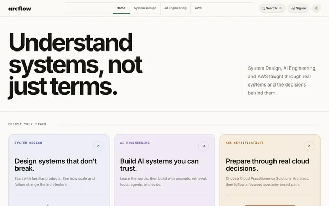Click the Sign in arrow icon

click(x=293, y=8)
